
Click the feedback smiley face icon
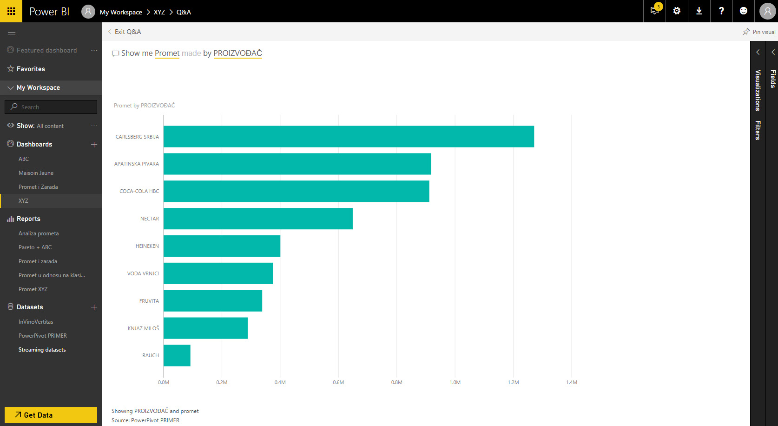744,11
